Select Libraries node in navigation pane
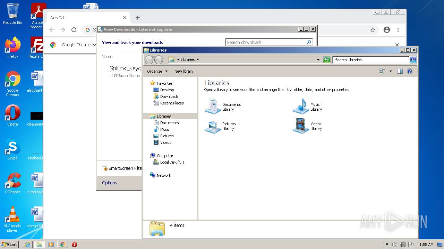 pyautogui.click(x=164, y=116)
